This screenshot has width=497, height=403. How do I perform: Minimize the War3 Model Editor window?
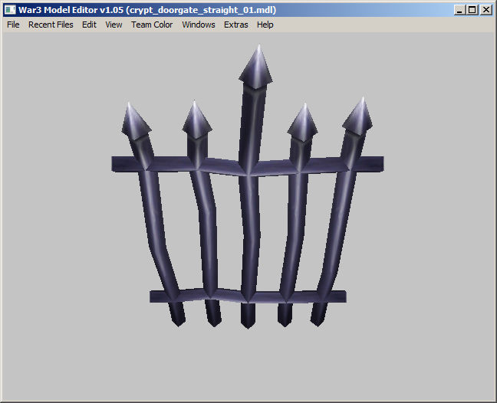point(459,10)
